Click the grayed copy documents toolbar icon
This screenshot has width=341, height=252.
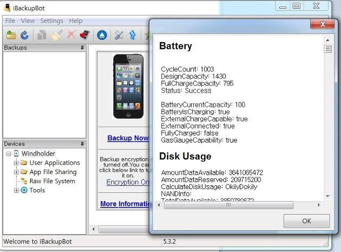(x=42, y=35)
